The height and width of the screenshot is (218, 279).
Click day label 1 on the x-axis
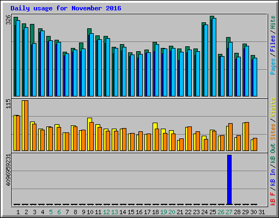18,212
